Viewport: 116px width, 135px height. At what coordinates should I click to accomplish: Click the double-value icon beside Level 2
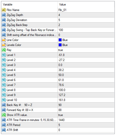(3, 60)
